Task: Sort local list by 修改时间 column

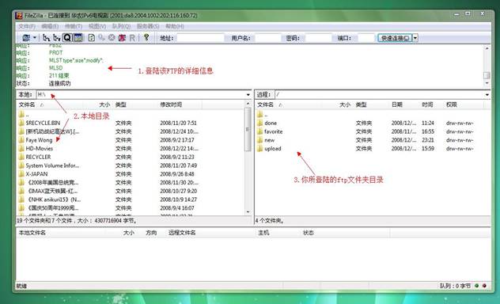Action: point(171,104)
